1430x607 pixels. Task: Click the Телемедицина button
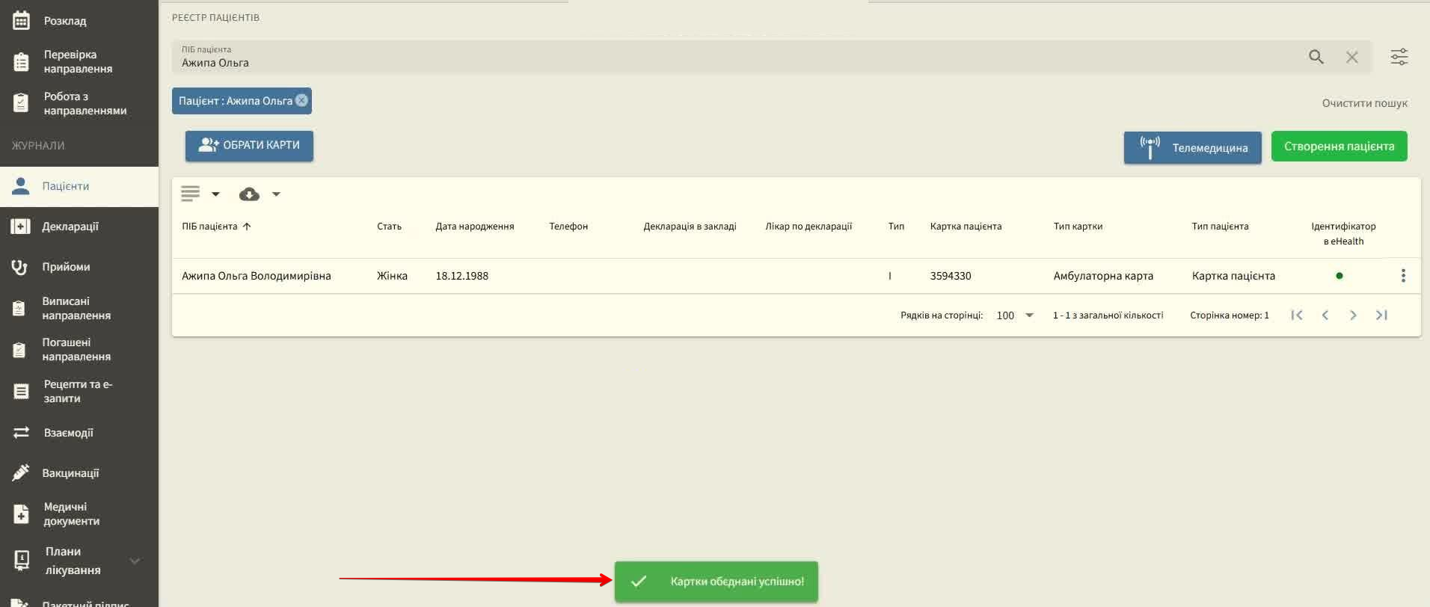pyautogui.click(x=1192, y=147)
